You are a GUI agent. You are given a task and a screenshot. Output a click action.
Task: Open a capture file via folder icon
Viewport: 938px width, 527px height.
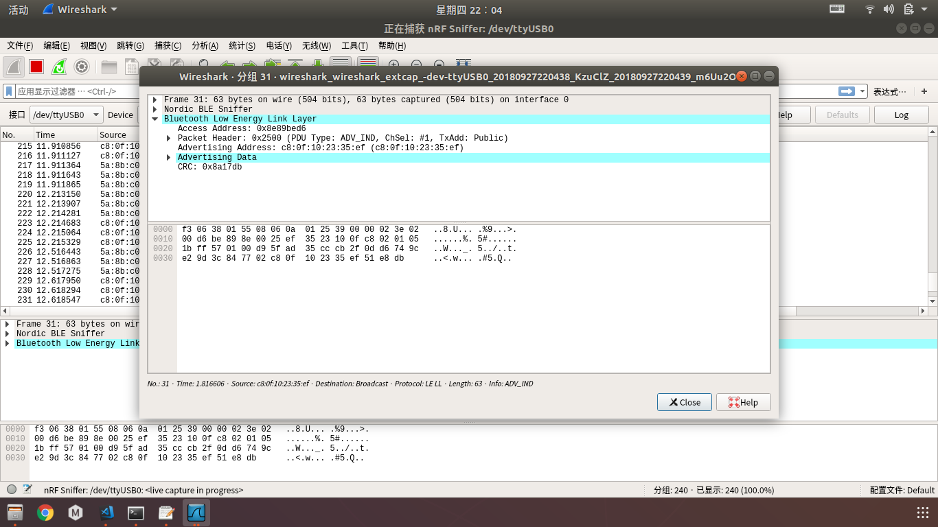(109, 67)
